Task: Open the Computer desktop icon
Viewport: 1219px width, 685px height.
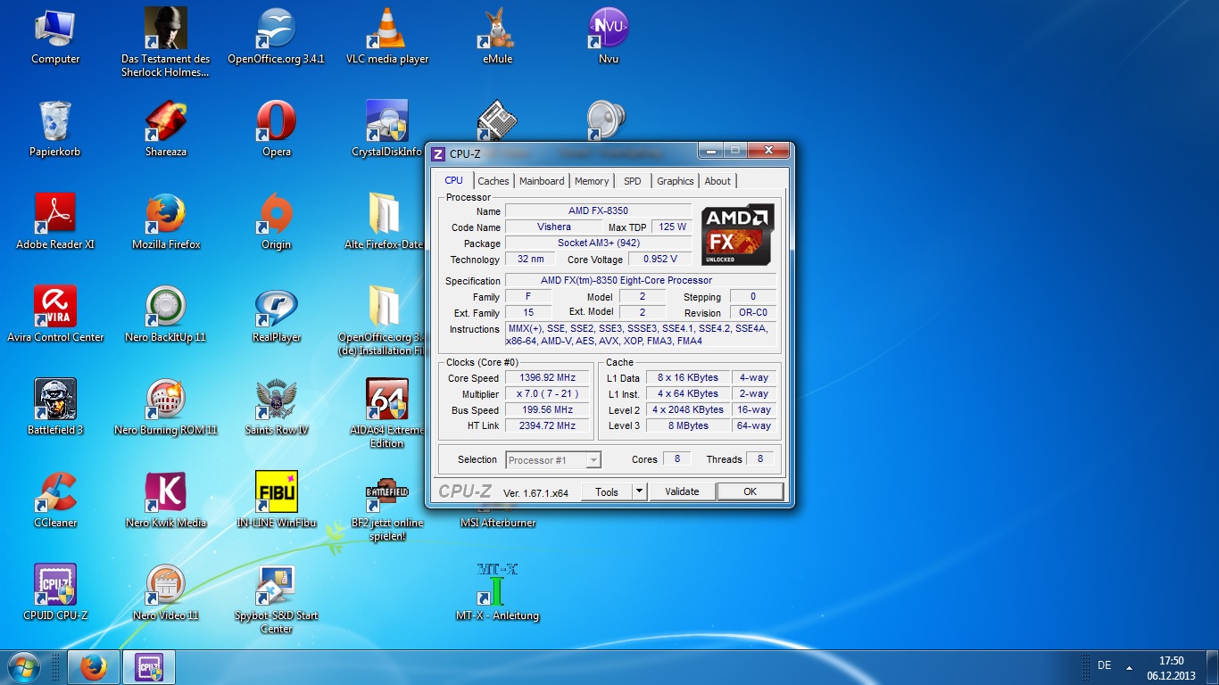Action: (x=55, y=37)
